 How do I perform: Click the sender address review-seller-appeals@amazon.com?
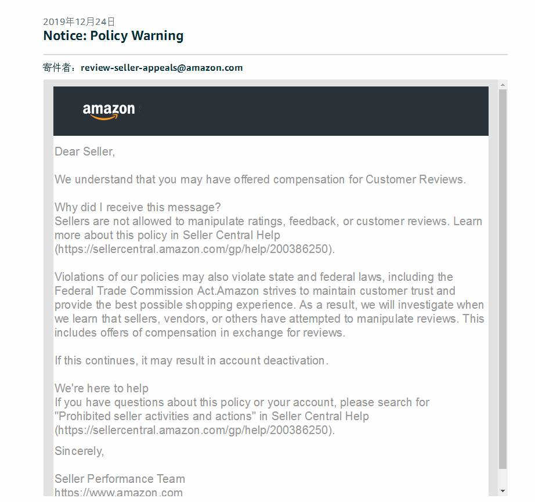[x=162, y=67]
